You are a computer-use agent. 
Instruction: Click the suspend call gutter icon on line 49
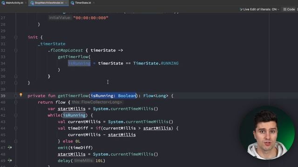click(x=10, y=161)
